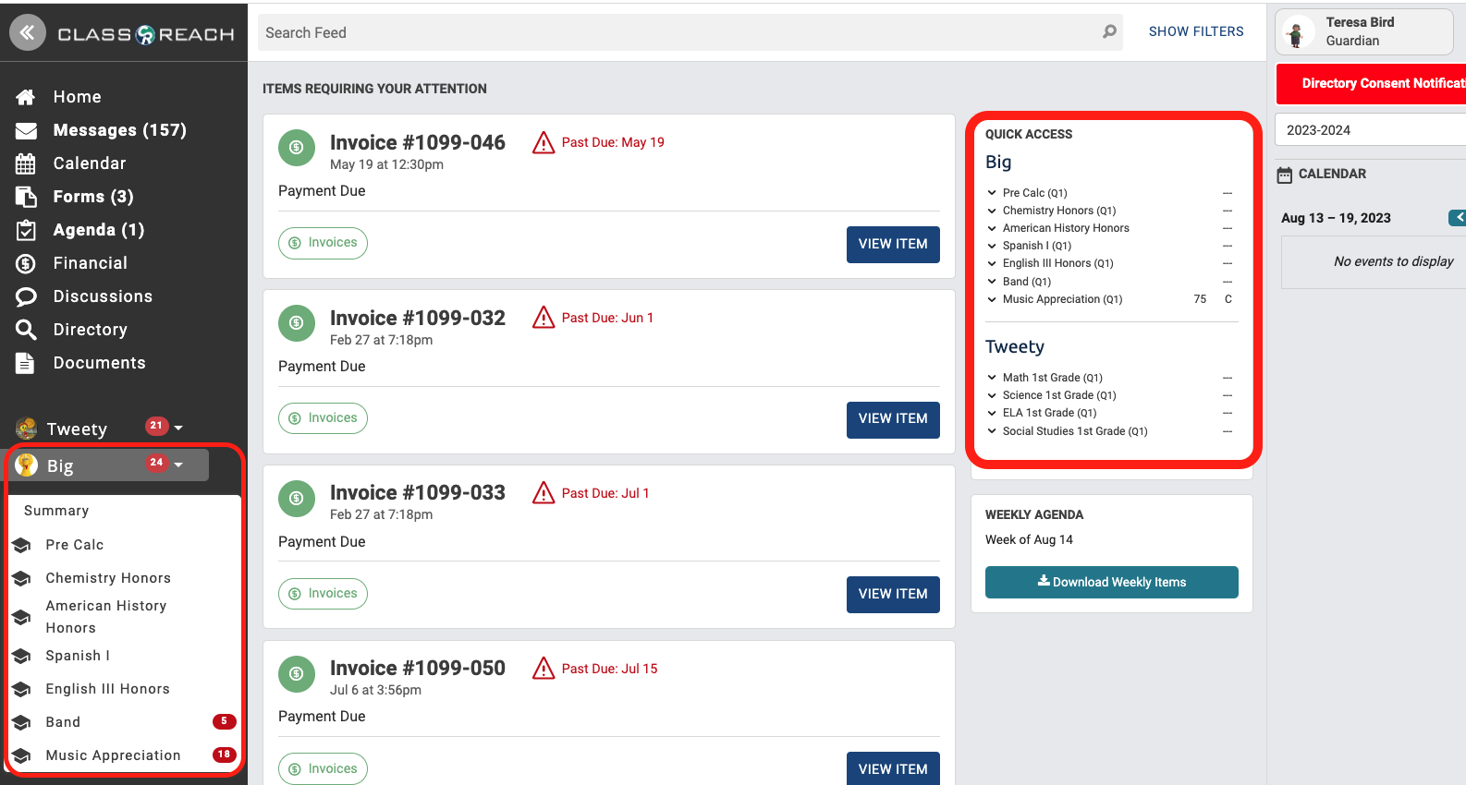Click previous week arrow in calendar
Screen dimensions: 1466x785
tap(1458, 218)
